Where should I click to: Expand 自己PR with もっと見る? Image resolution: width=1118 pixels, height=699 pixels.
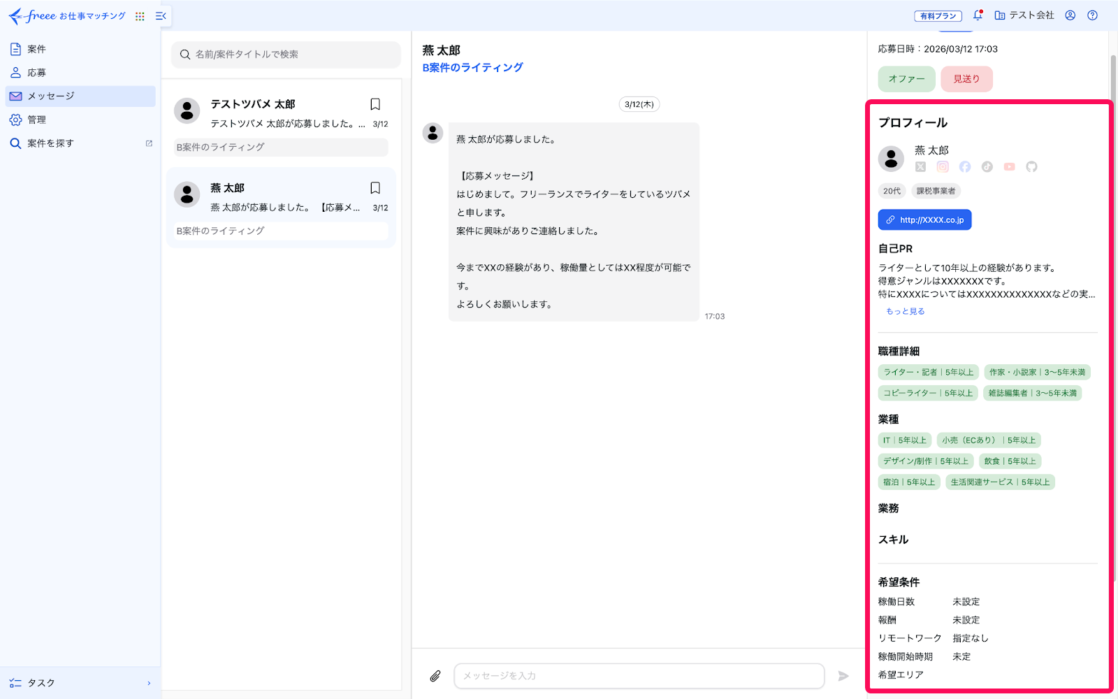click(905, 311)
